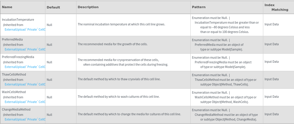Open the ExternalUpload link under PreferredMedia
This screenshot has width=294, height=124.
(x=25, y=49)
